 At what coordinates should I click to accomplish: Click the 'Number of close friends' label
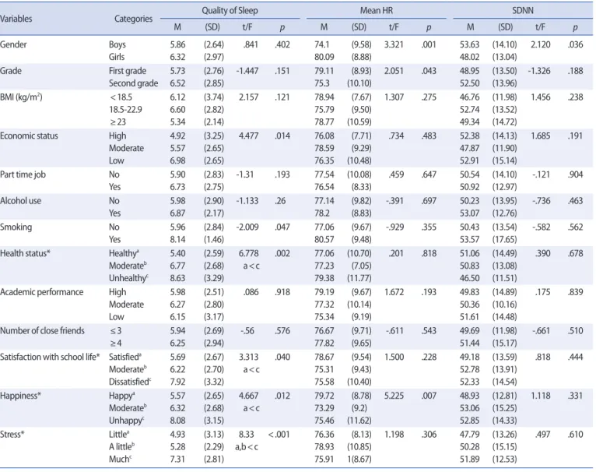point(42,330)
